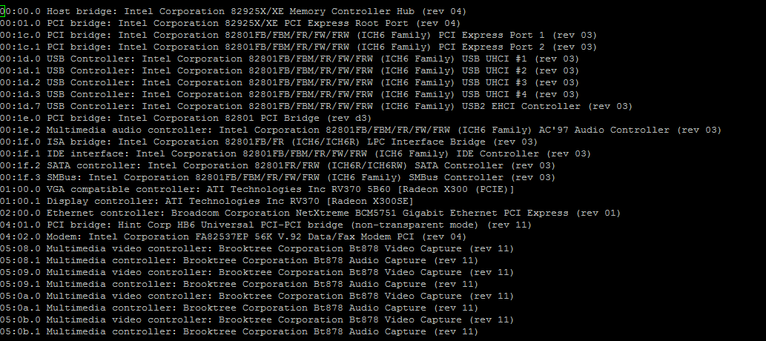The image size is (766, 341).
Task: Click the Hint Corp HB6 PCI-PCI bridge line
Action: click(x=265, y=225)
